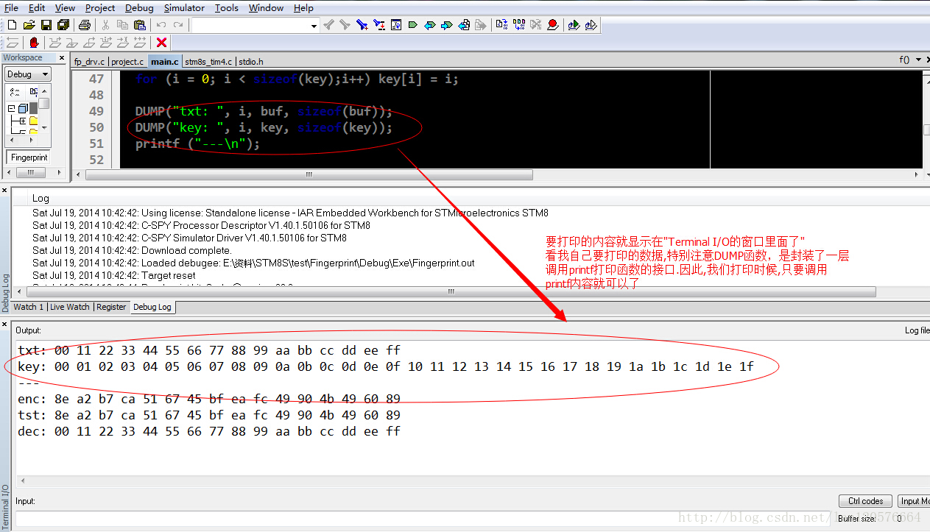Viewport: 930px width, 532px height.
Task: Click the Cut scissors icon
Action: [x=105, y=25]
